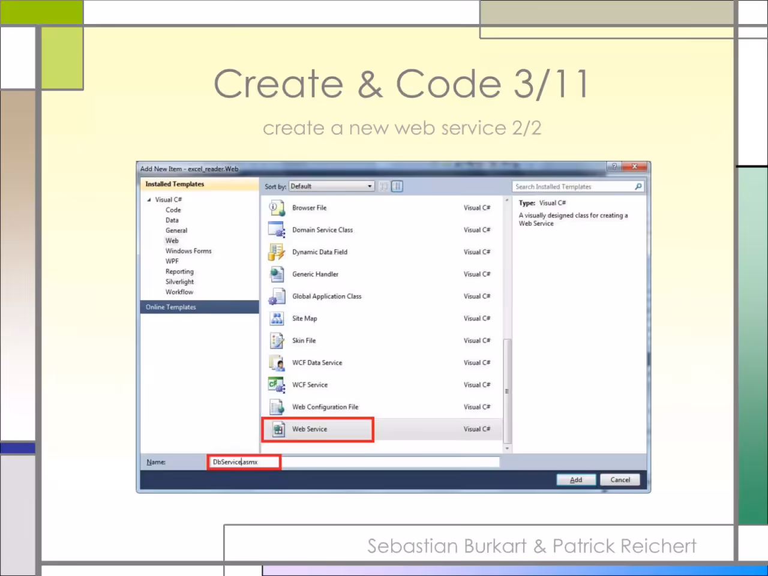The height and width of the screenshot is (576, 768).
Task: Click the Web Service template icon
Action: click(278, 430)
